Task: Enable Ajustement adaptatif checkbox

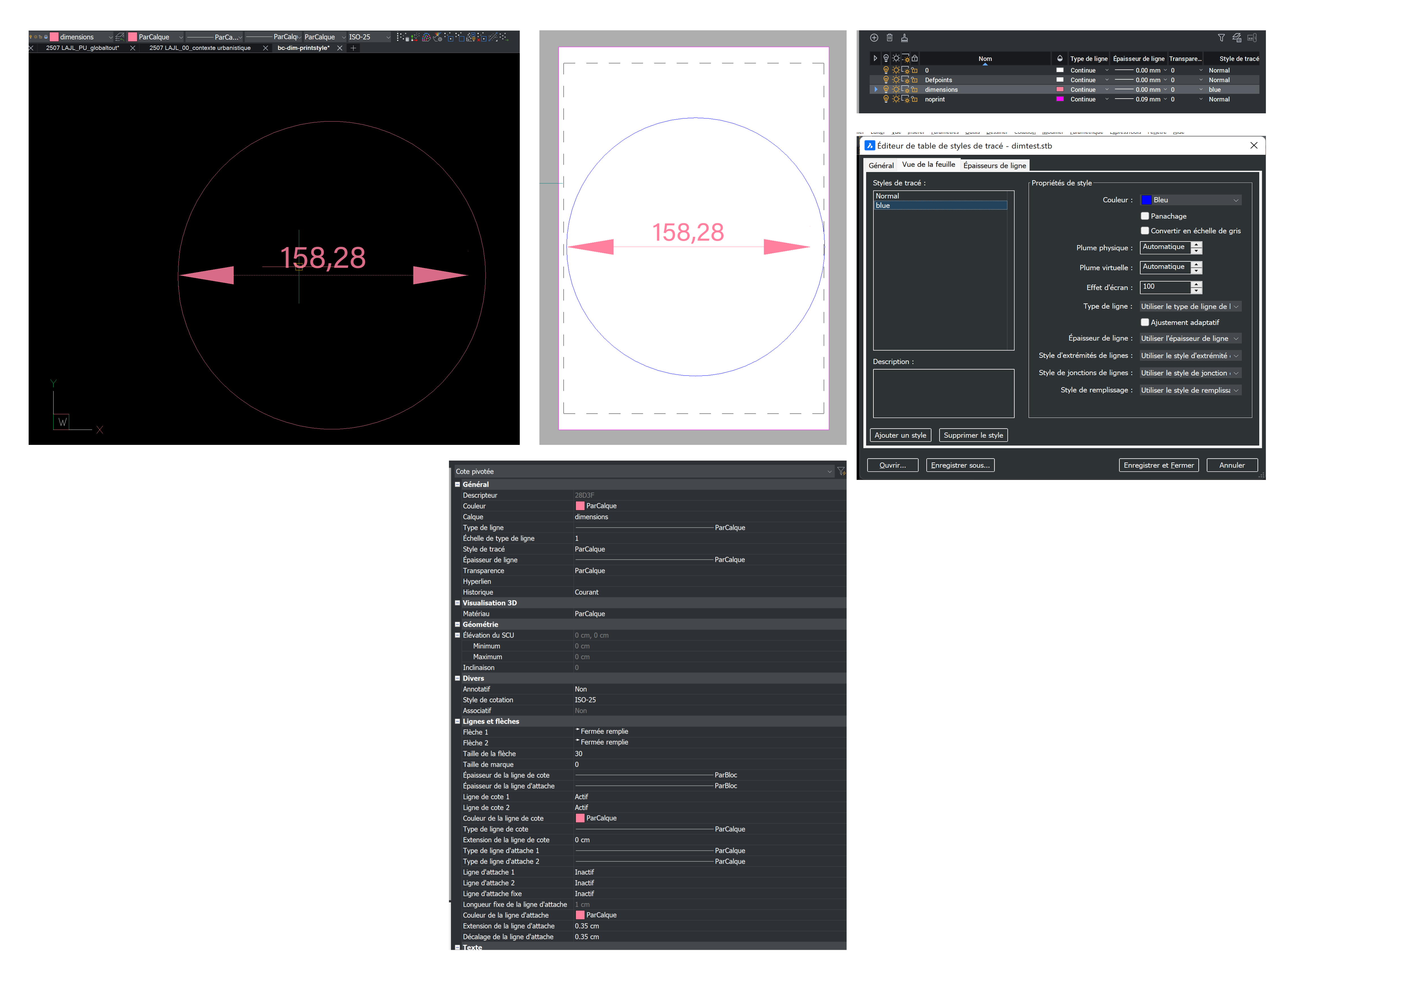Action: [x=1144, y=322]
